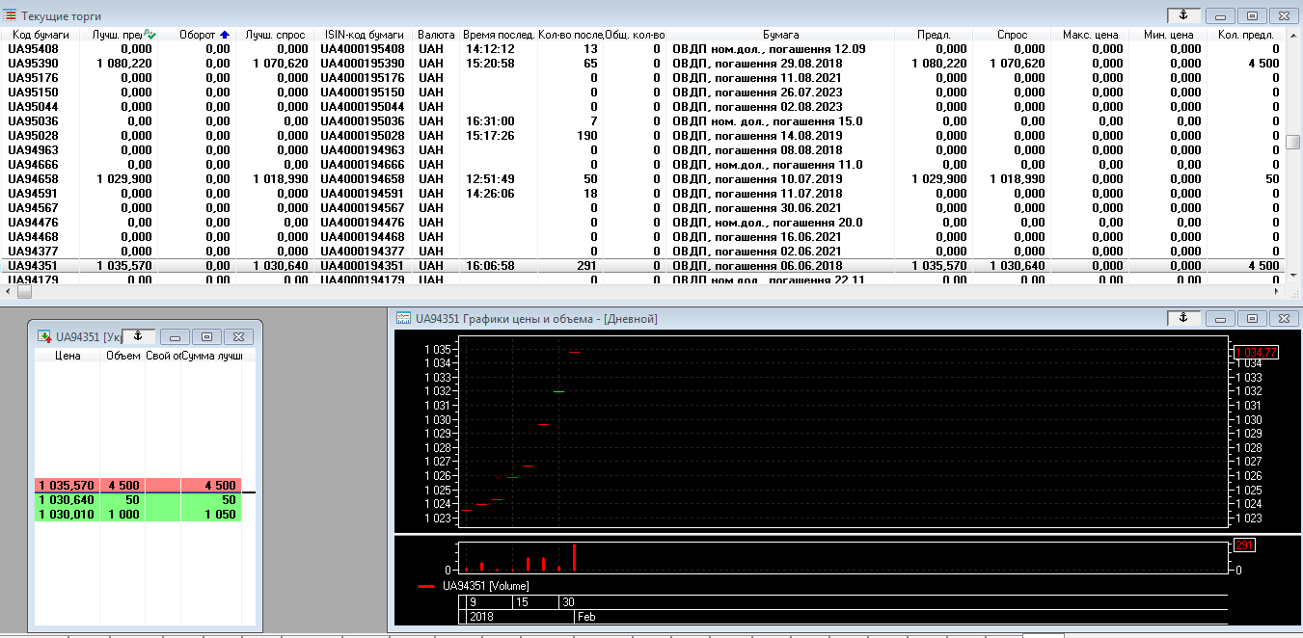
Task: Click the red volume value label 291 on chart
Action: 1244,545
